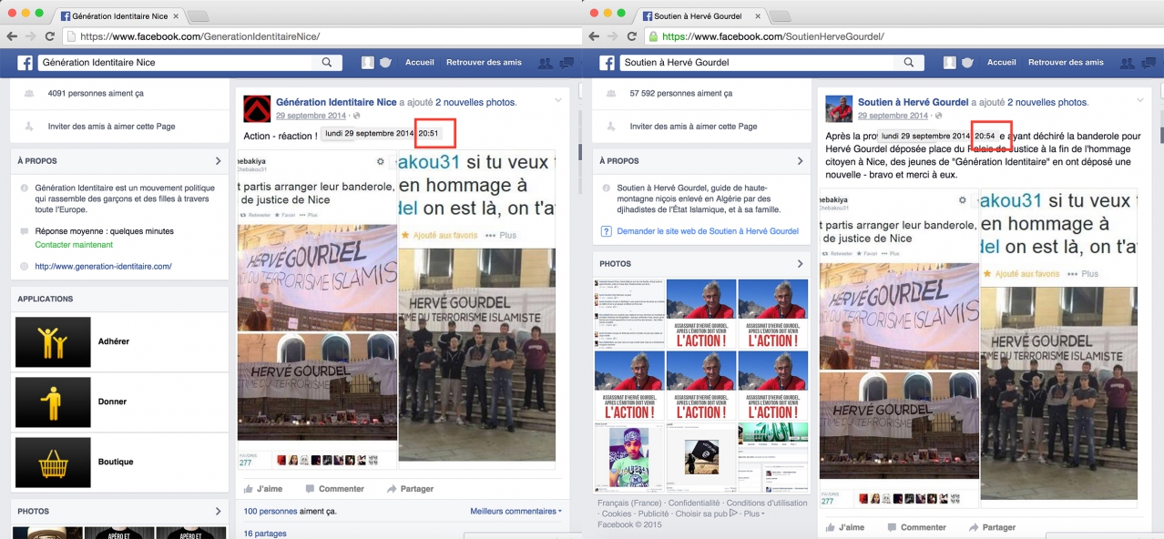Viewport: 1164px width, 539px height.
Task: Click the profile avatar in the right Facebook bar
Action: (x=950, y=63)
